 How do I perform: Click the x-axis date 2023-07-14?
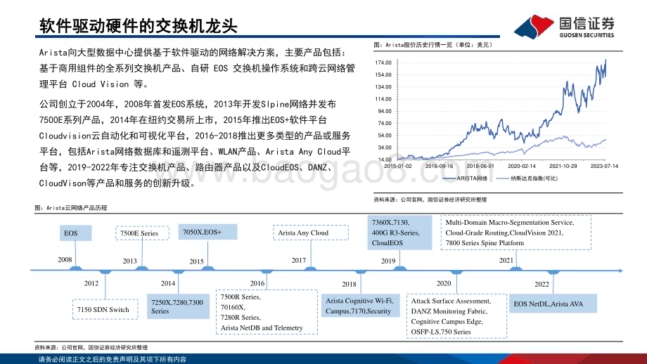coord(604,166)
